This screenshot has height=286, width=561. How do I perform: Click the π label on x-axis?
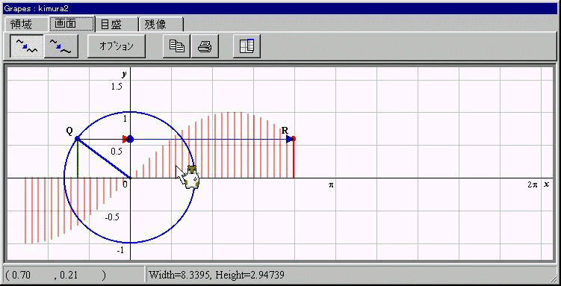[331, 185]
